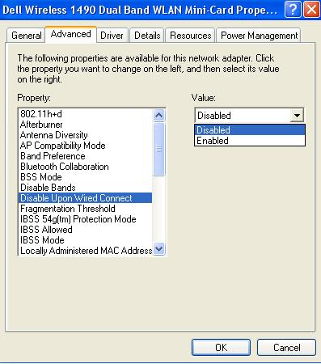Choose Enabled in the Value dropdown list
The height and width of the screenshot is (364, 321).
point(250,141)
